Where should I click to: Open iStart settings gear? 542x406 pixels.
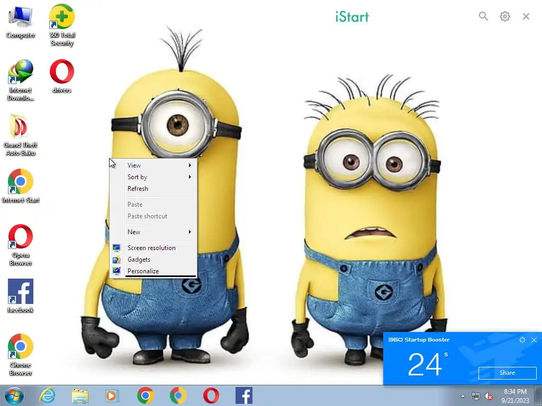(x=504, y=16)
